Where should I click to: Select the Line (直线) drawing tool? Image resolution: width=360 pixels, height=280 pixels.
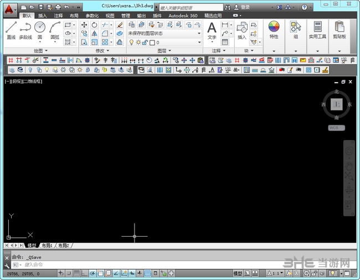11,30
